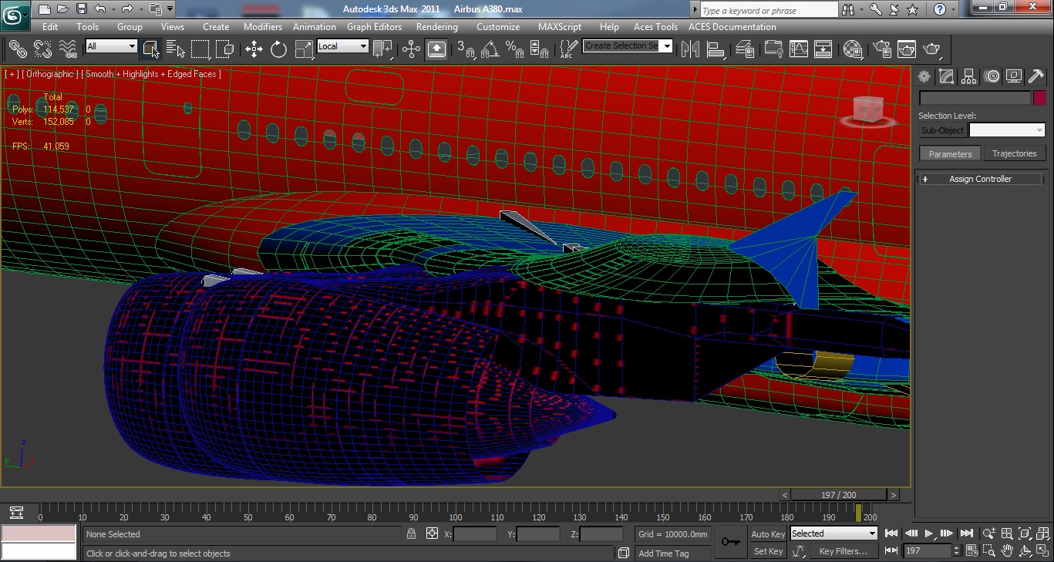Open the Modifiers menu
The height and width of the screenshot is (562, 1054).
(x=263, y=26)
